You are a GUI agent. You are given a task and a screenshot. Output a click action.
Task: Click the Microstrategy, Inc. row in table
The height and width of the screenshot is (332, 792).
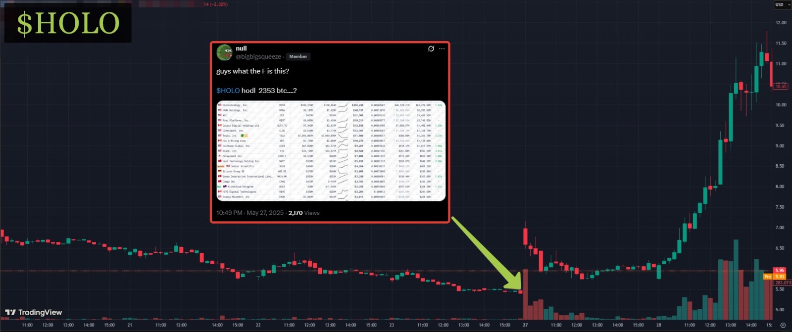tap(331, 105)
